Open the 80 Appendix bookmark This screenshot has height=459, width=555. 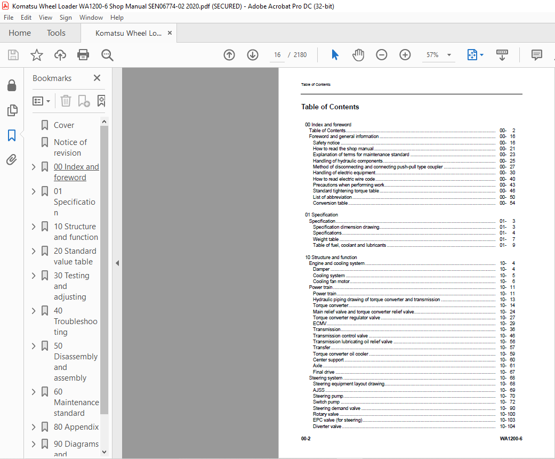(76, 427)
